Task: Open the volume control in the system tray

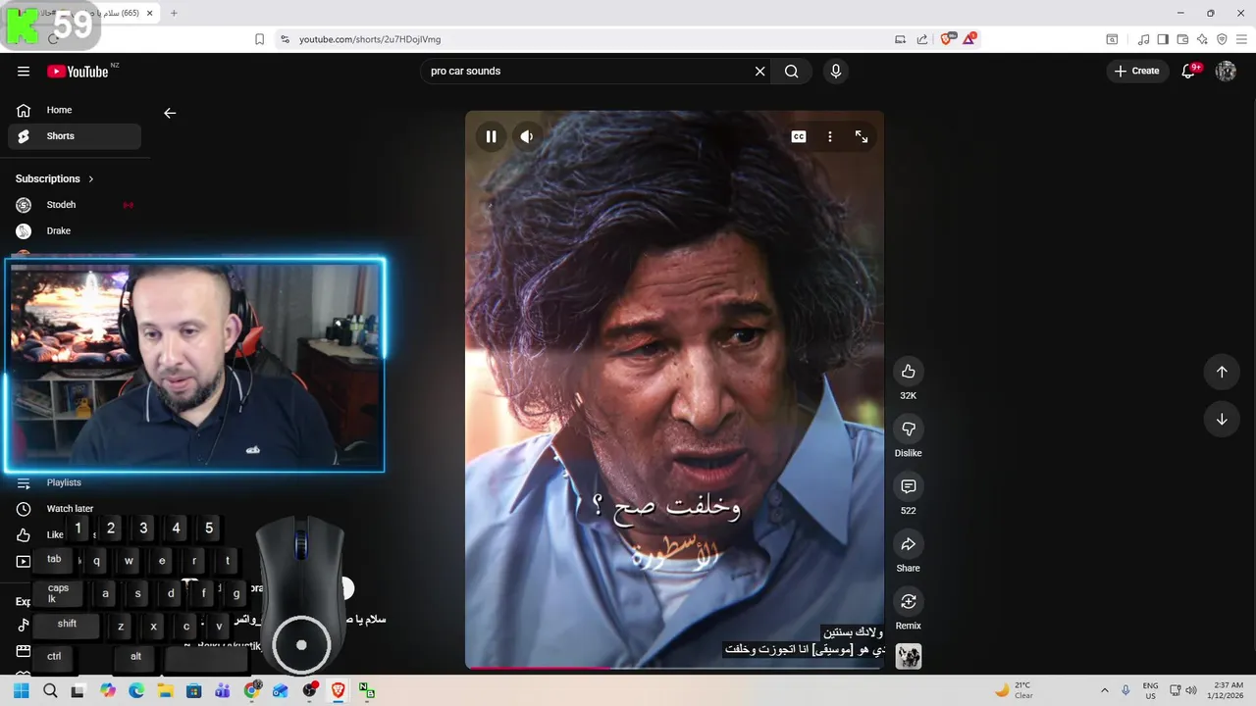Action: pyautogui.click(x=1191, y=690)
